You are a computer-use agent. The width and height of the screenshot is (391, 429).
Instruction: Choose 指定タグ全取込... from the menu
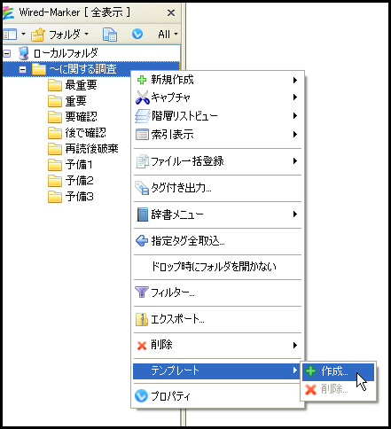click(x=217, y=241)
